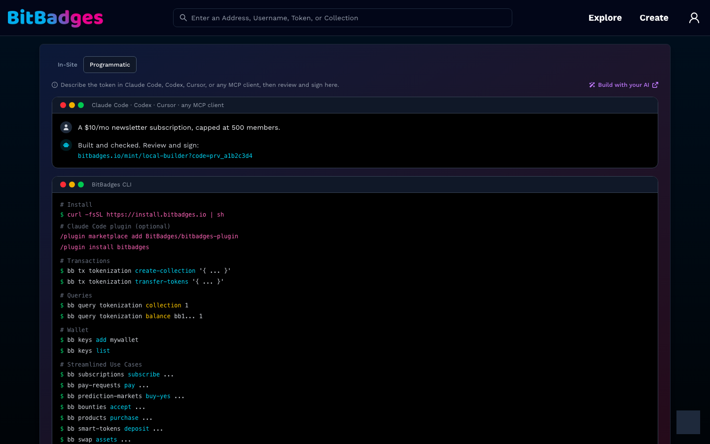Click the 'bb smart-tokens deposit' line

[111, 429]
